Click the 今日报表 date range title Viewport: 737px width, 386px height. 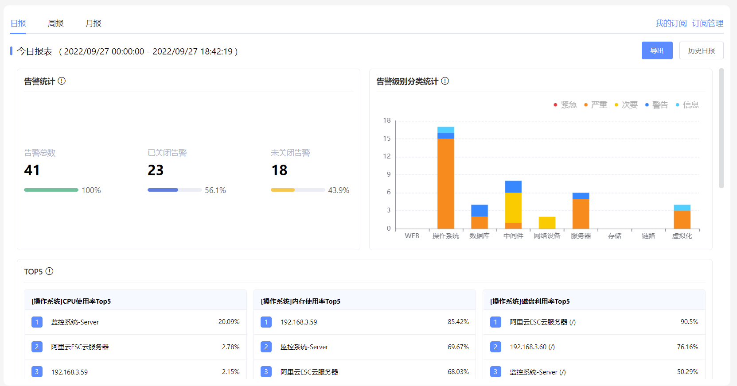127,51
